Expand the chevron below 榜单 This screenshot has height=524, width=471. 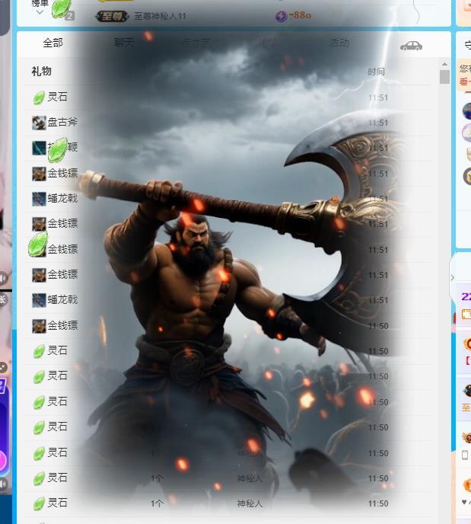[x=40, y=13]
